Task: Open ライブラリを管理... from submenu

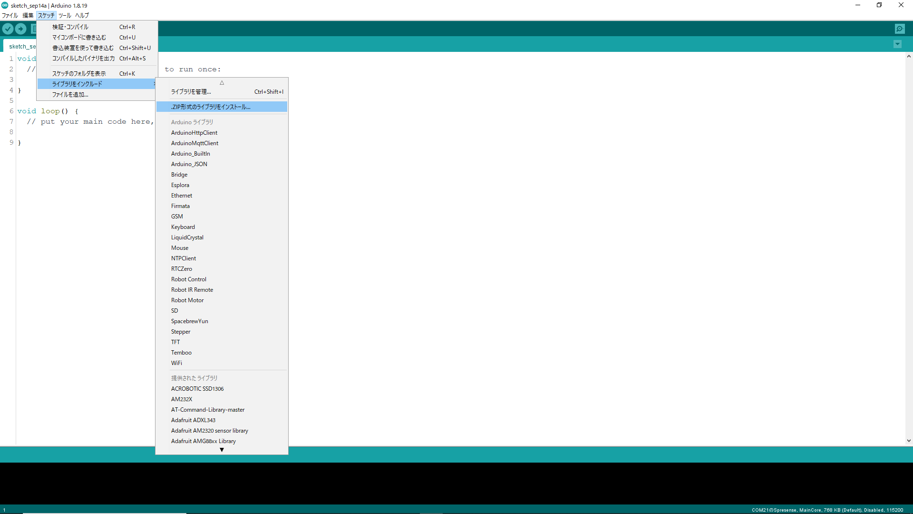Action: tap(191, 92)
